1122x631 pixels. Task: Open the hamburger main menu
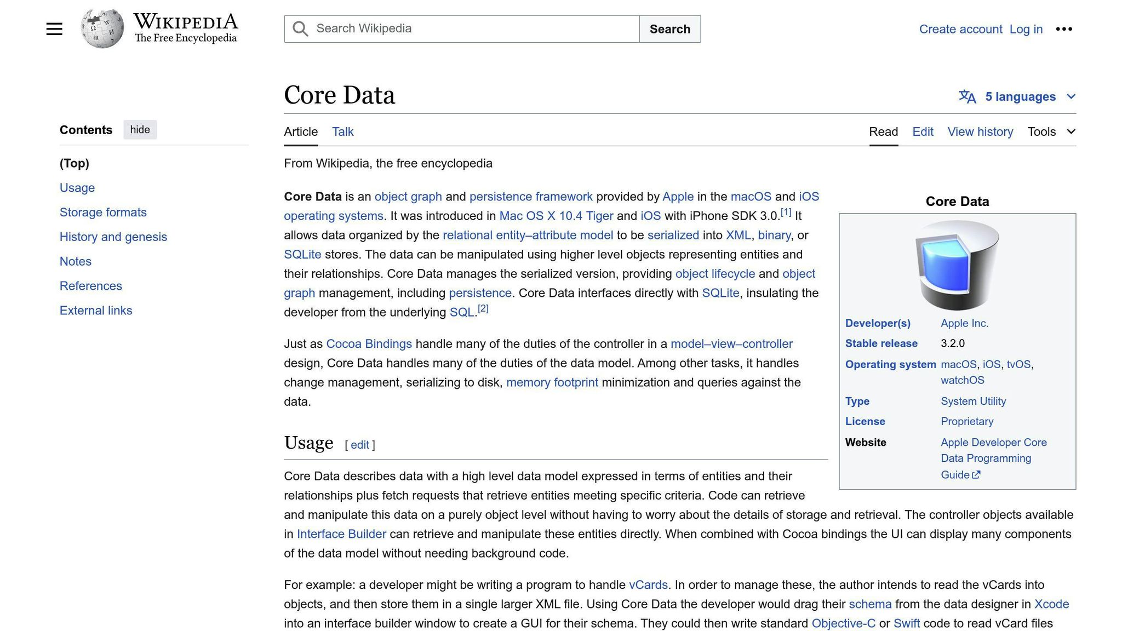(54, 28)
